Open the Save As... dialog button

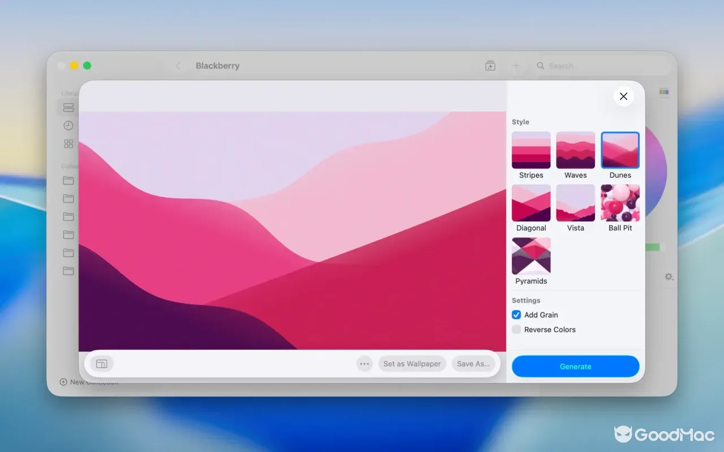pyautogui.click(x=473, y=364)
